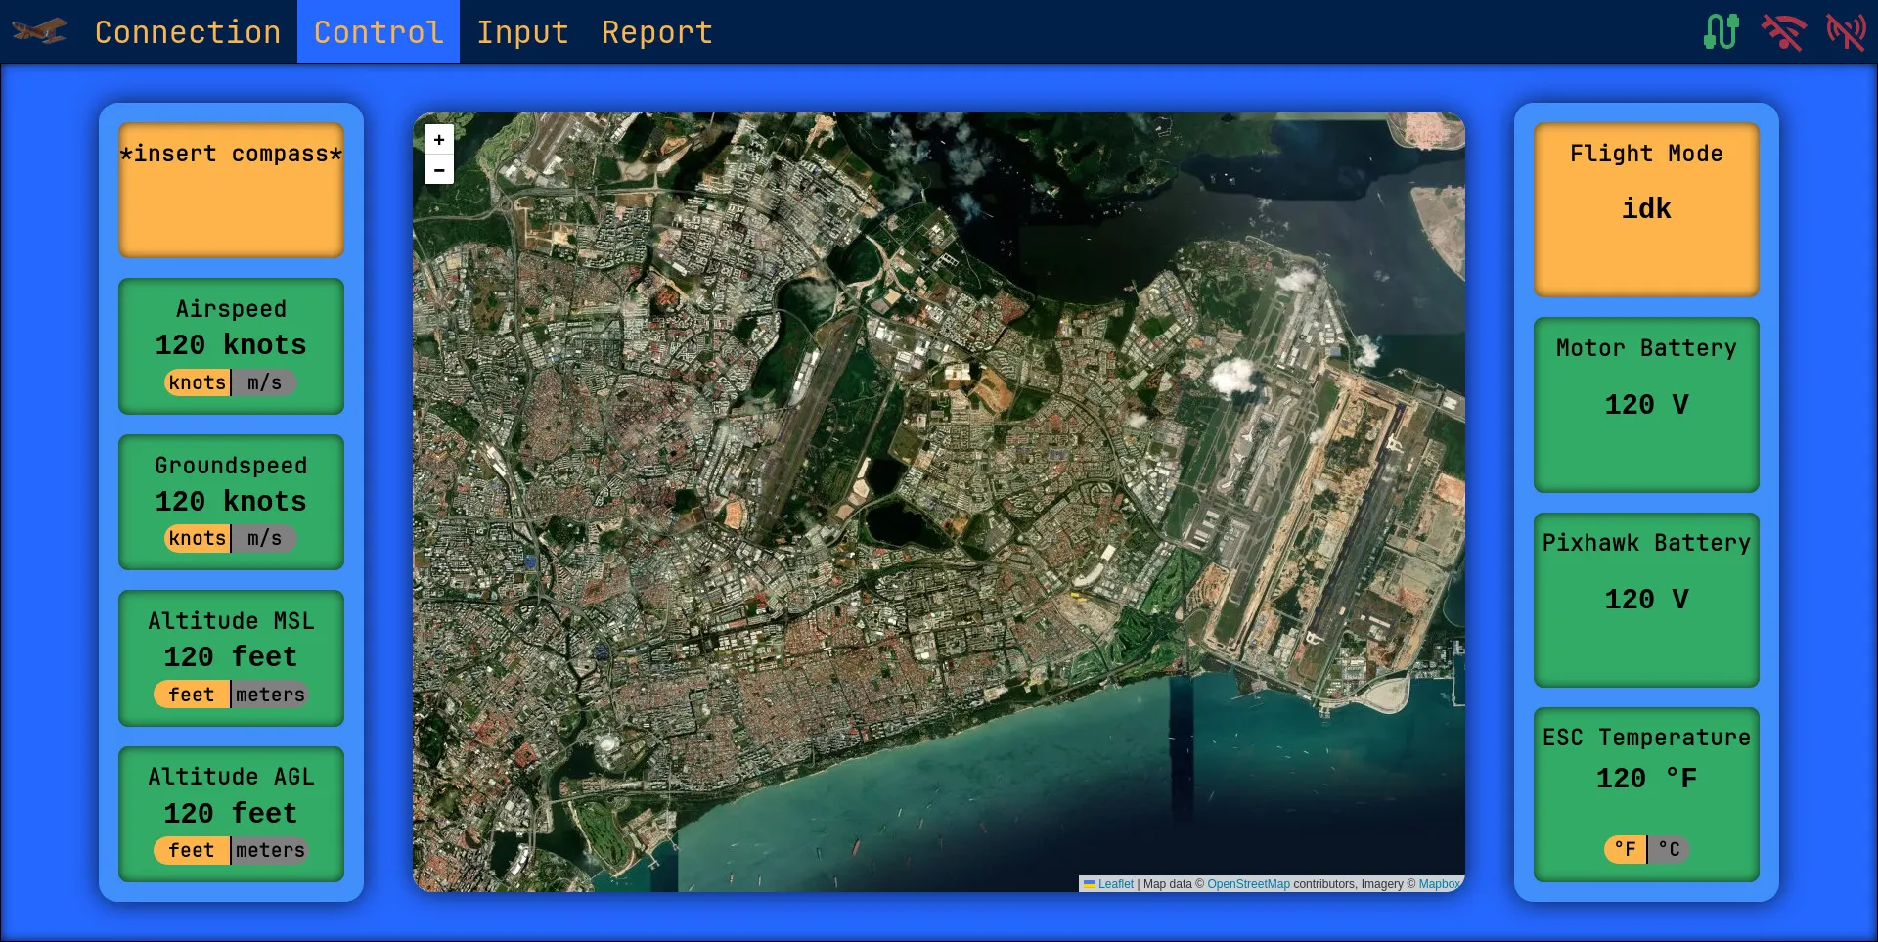Image resolution: width=1878 pixels, height=942 pixels.
Task: Switch to the Input tab
Action: 522,32
